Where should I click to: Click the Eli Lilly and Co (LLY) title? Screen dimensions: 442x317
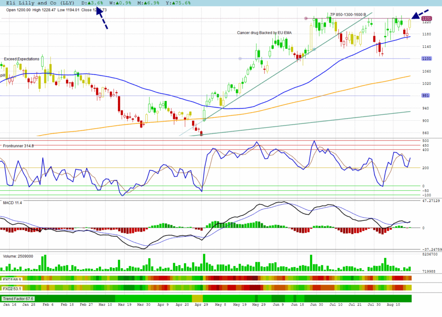pos(40,3)
